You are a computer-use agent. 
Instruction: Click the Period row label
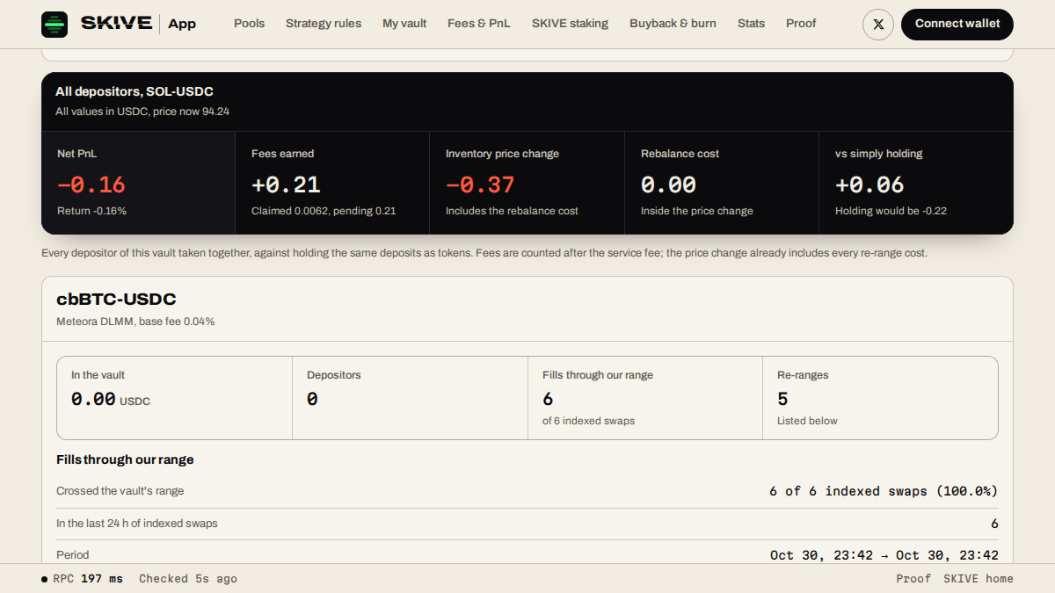(72, 554)
